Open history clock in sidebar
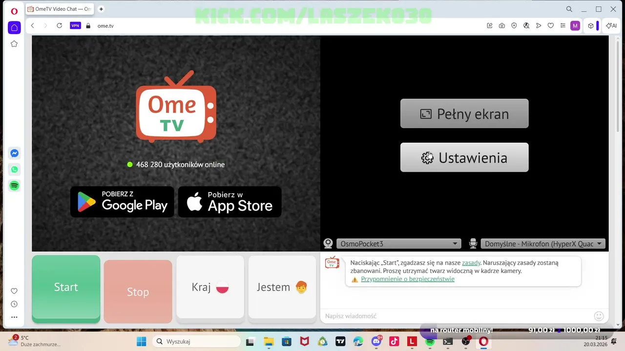 [x=14, y=304]
